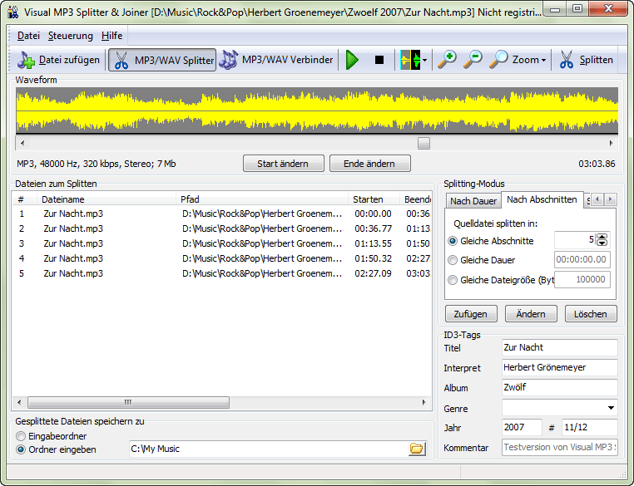Sort by the Starten column header
The height and width of the screenshot is (486, 634).
[x=374, y=199]
